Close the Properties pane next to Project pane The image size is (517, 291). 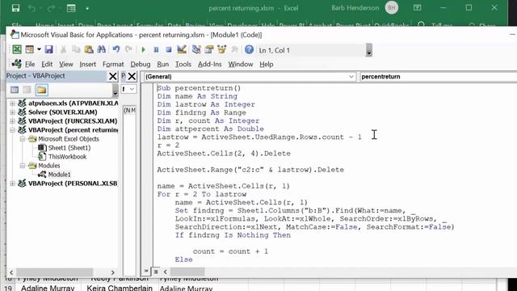tap(132, 76)
